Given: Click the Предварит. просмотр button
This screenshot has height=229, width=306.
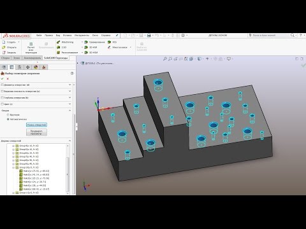Looking at the screenshot, I should coord(36,132).
